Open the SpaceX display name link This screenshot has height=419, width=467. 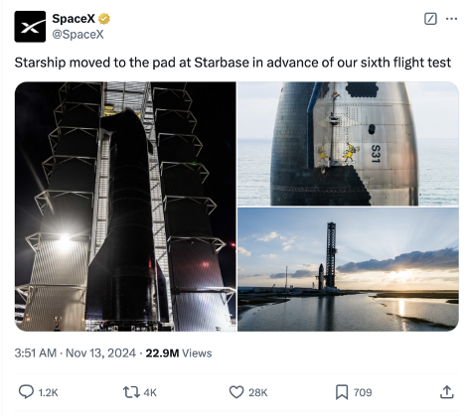tap(74, 19)
